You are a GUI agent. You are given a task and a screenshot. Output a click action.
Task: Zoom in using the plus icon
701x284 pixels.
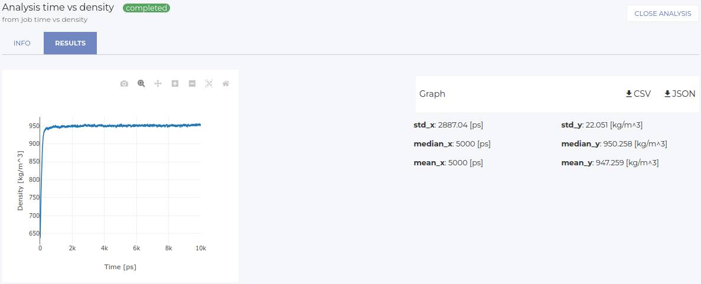coord(175,84)
